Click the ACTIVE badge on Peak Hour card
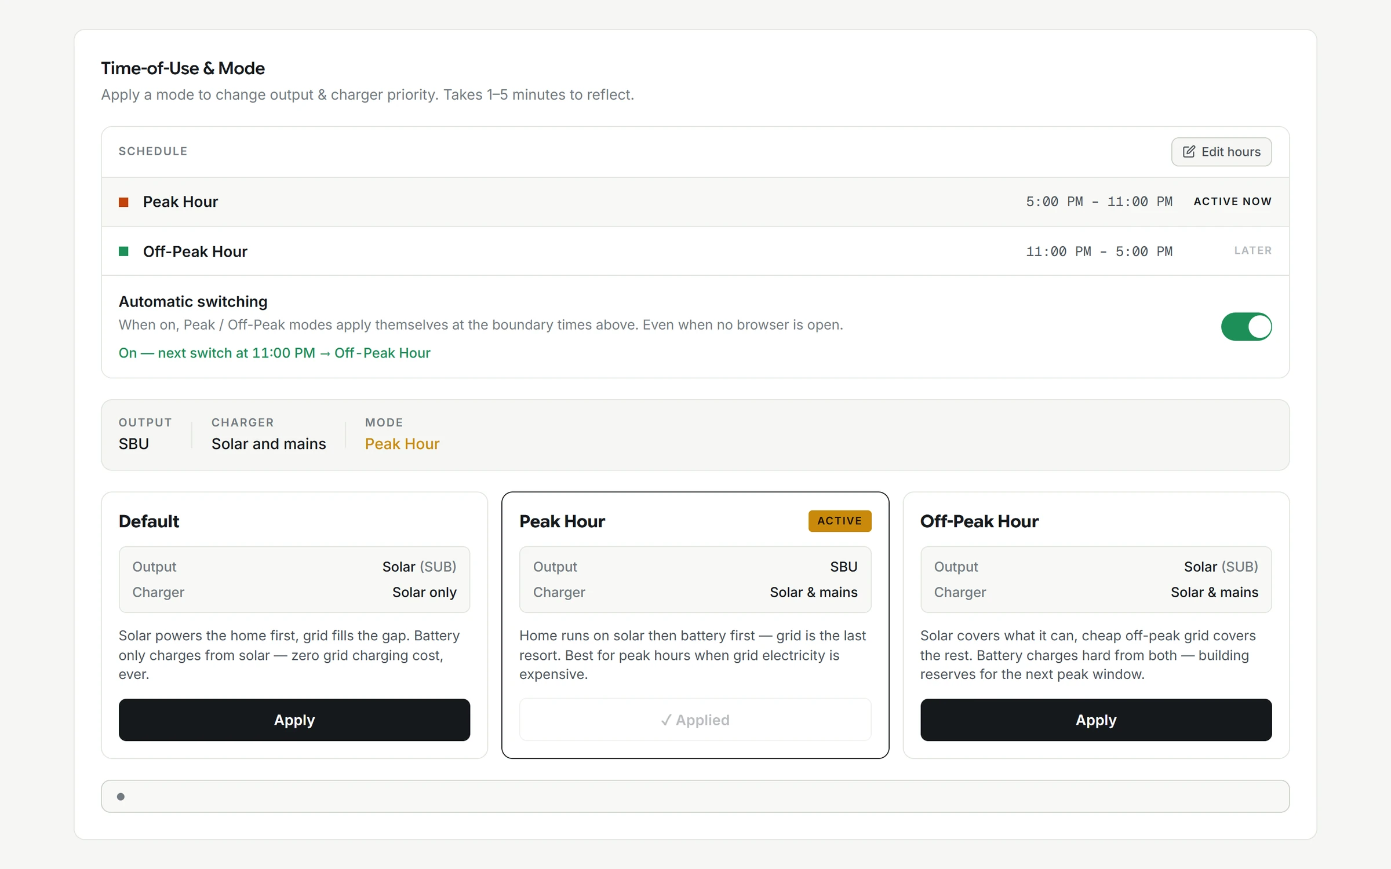This screenshot has width=1391, height=869. tap(839, 521)
